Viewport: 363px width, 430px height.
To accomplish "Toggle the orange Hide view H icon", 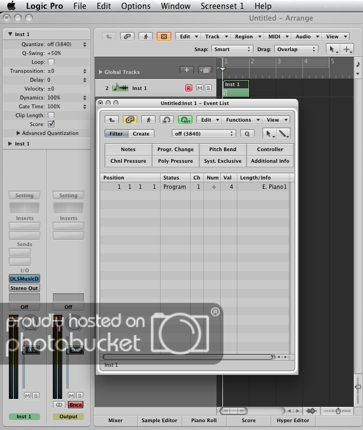I will 164,37.
